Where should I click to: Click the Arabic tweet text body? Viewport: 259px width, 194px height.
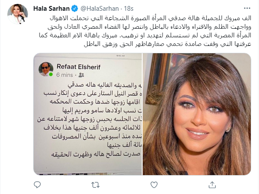[x=145, y=31]
